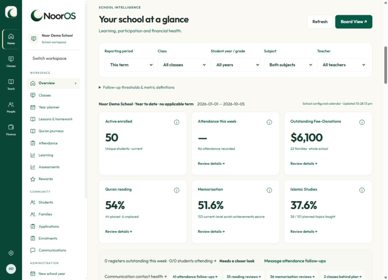The width and height of the screenshot is (388, 280).
Task: Open Classes in the workspace sidebar
Action: [53, 95]
